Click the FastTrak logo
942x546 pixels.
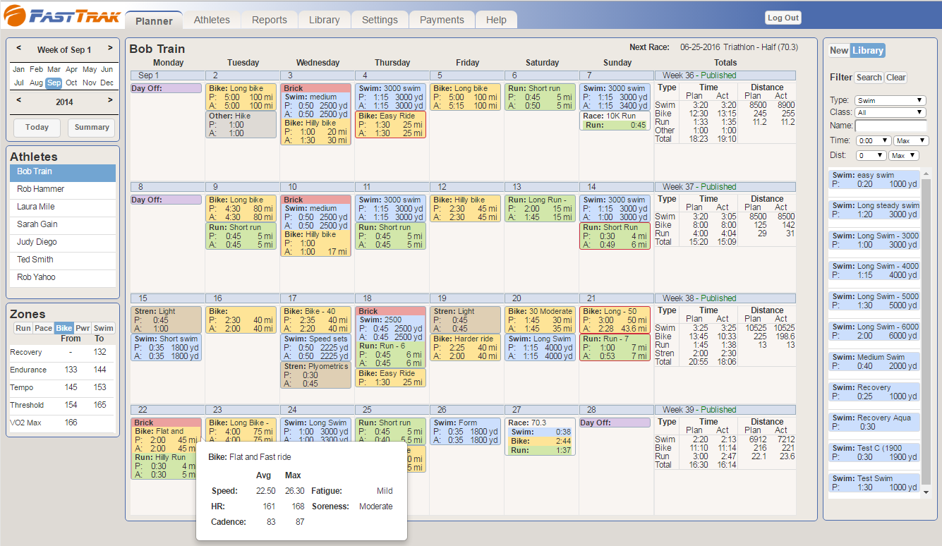point(62,15)
